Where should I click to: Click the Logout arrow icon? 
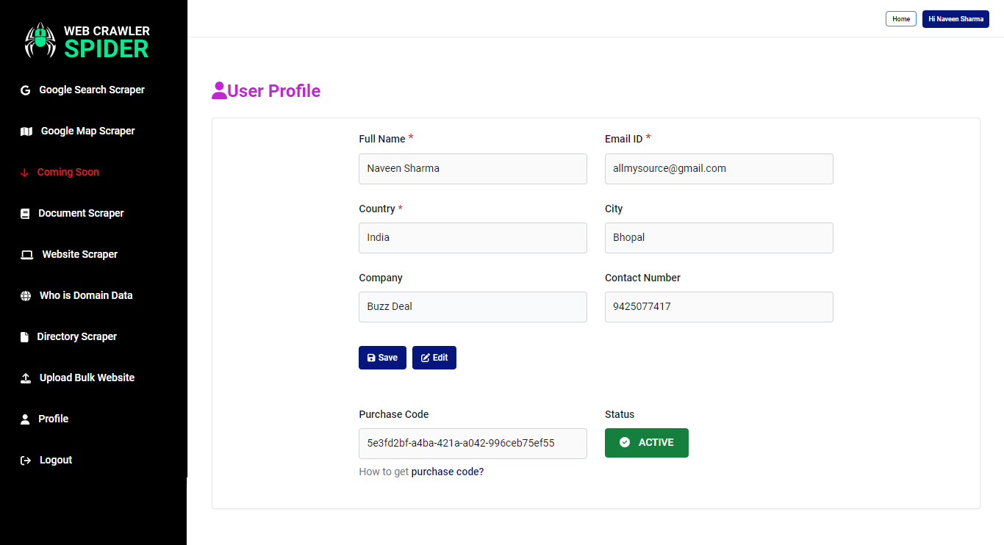(x=26, y=459)
